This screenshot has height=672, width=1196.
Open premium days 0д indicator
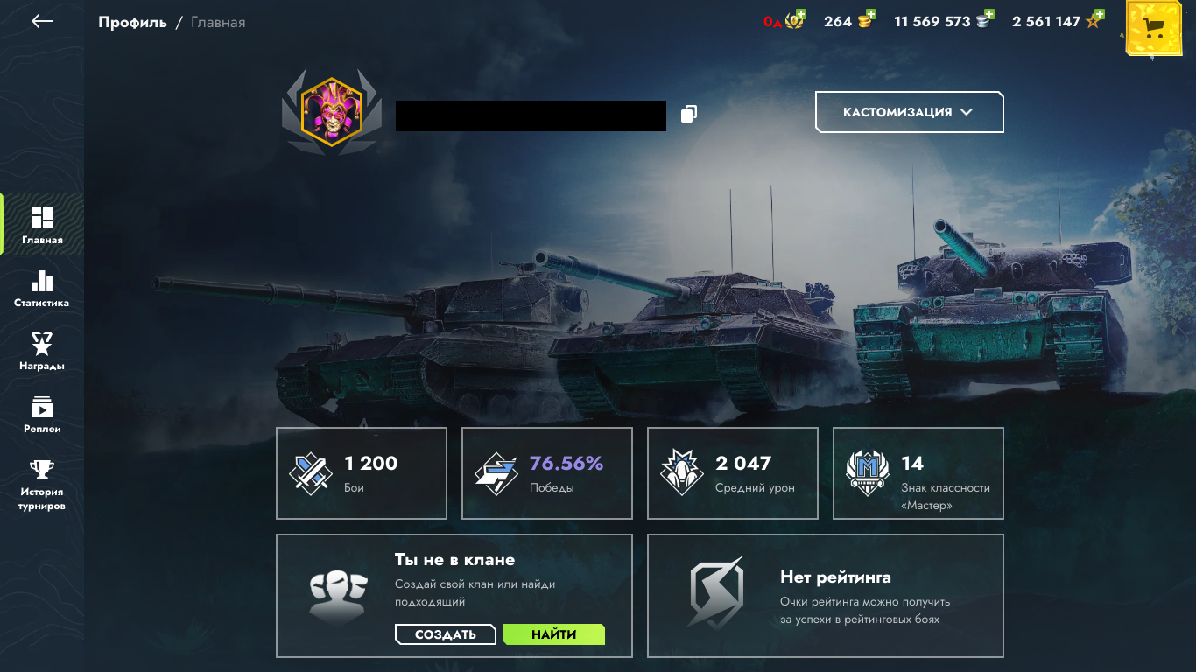tap(784, 20)
